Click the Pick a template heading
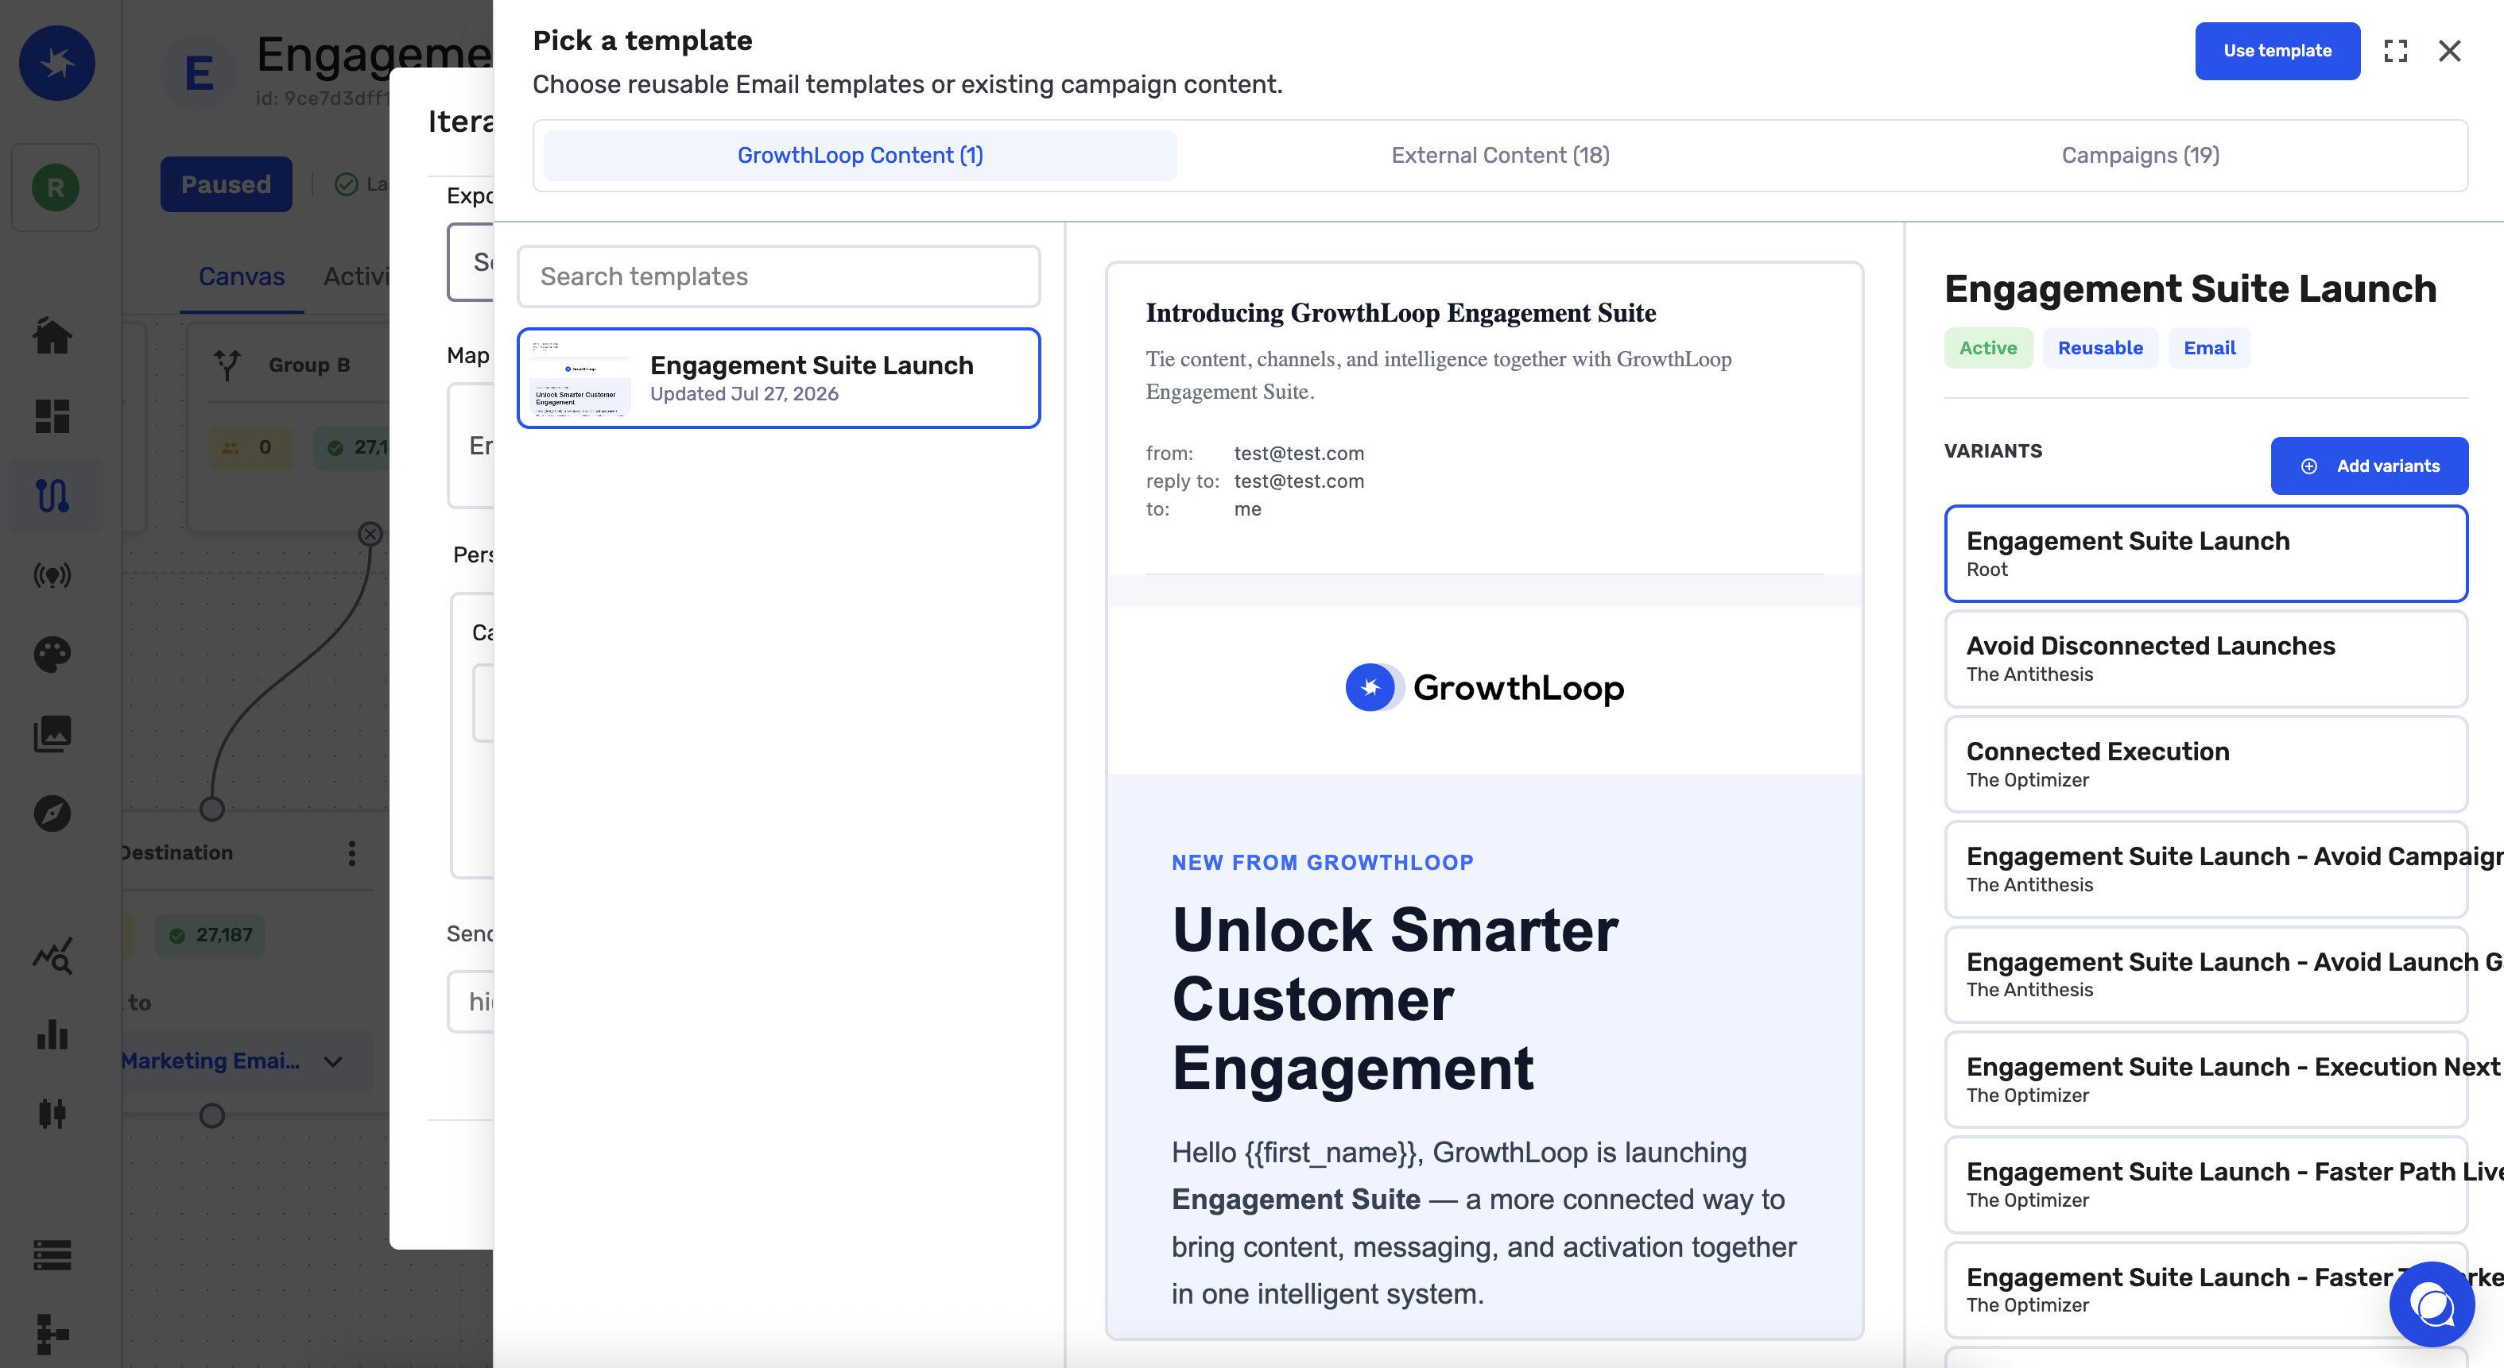 coord(642,40)
